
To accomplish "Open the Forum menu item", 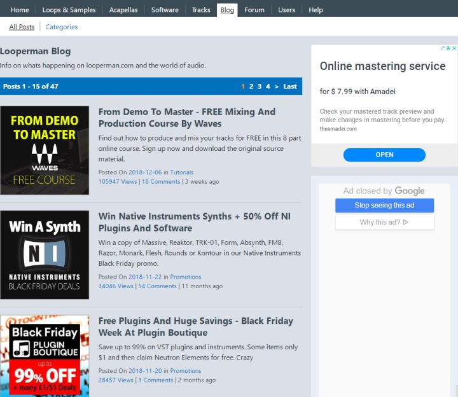I will 254,10.
